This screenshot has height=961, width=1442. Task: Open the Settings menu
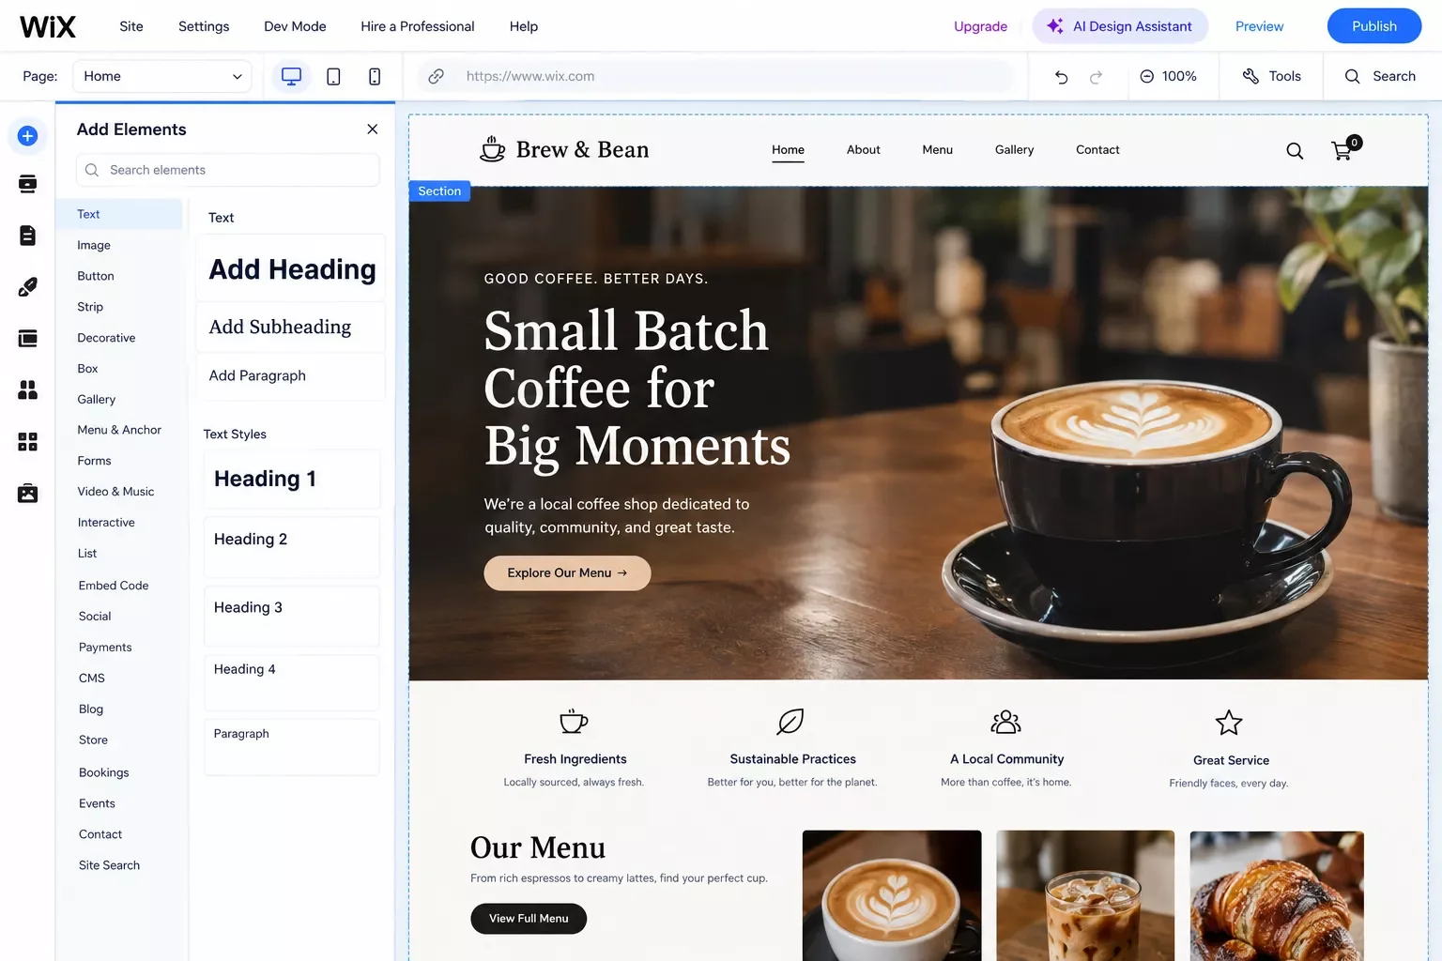(204, 26)
